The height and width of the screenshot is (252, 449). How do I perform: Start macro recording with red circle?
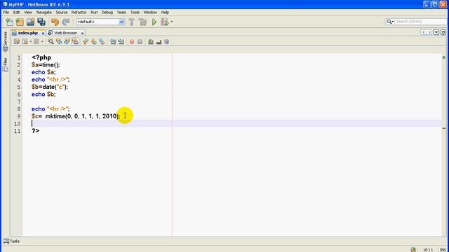pos(132,42)
